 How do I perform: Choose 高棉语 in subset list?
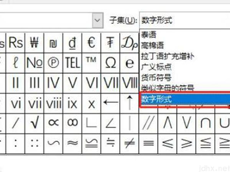coord(185,45)
